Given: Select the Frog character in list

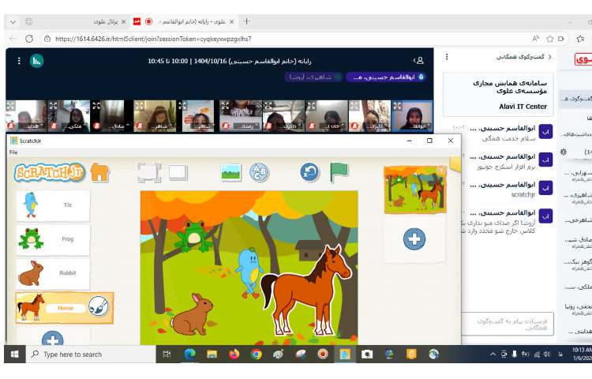Looking at the screenshot, I should pos(53,239).
